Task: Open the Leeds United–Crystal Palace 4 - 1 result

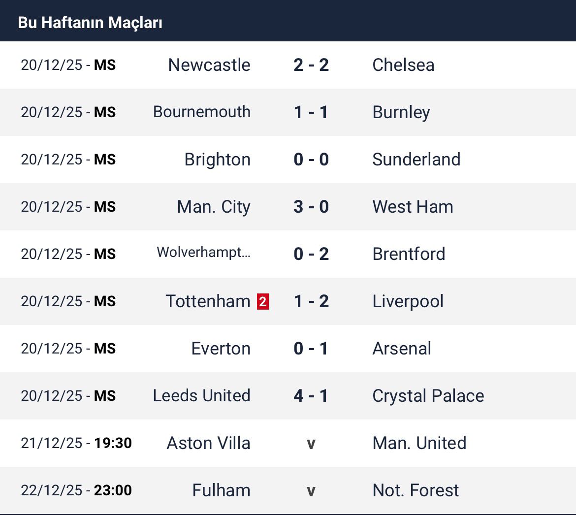Action: coord(311,396)
